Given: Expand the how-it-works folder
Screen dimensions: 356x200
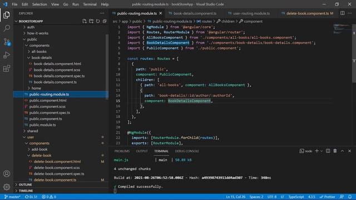Looking at the screenshot, I should pos(38,33).
